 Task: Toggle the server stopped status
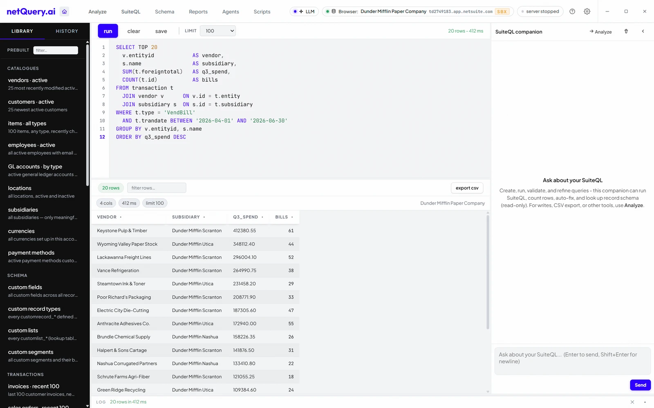click(540, 11)
